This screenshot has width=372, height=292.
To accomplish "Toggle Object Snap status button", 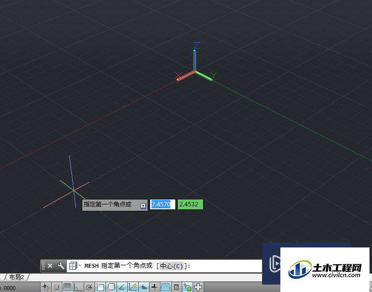I will coord(100,287).
